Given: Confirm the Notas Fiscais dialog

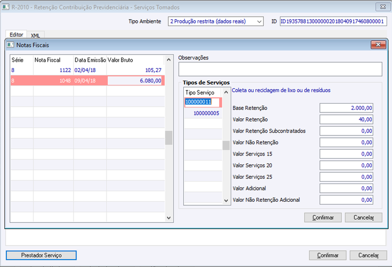Looking at the screenshot, I should pyautogui.click(x=323, y=217).
